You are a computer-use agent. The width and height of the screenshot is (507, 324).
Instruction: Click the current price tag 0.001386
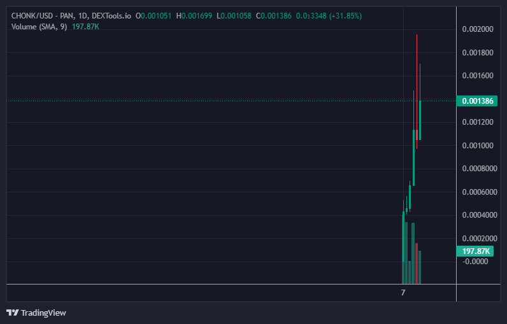pyautogui.click(x=477, y=101)
